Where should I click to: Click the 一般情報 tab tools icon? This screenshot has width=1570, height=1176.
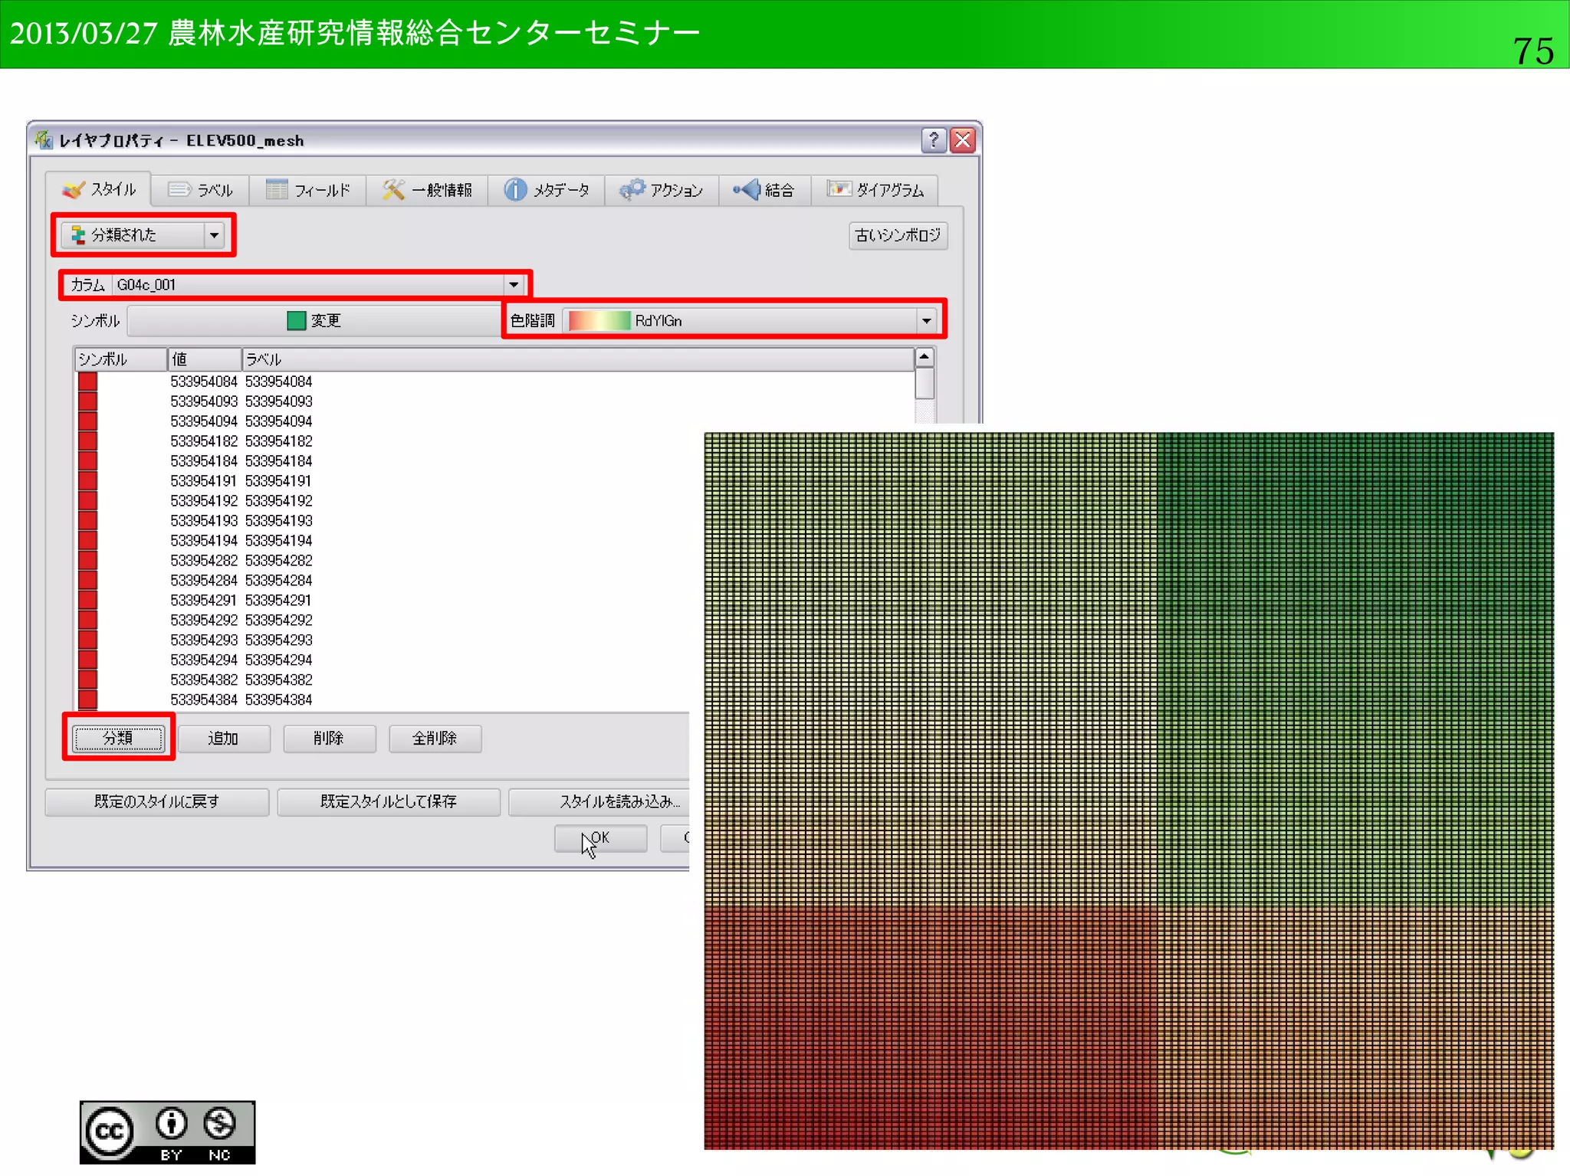[393, 189]
